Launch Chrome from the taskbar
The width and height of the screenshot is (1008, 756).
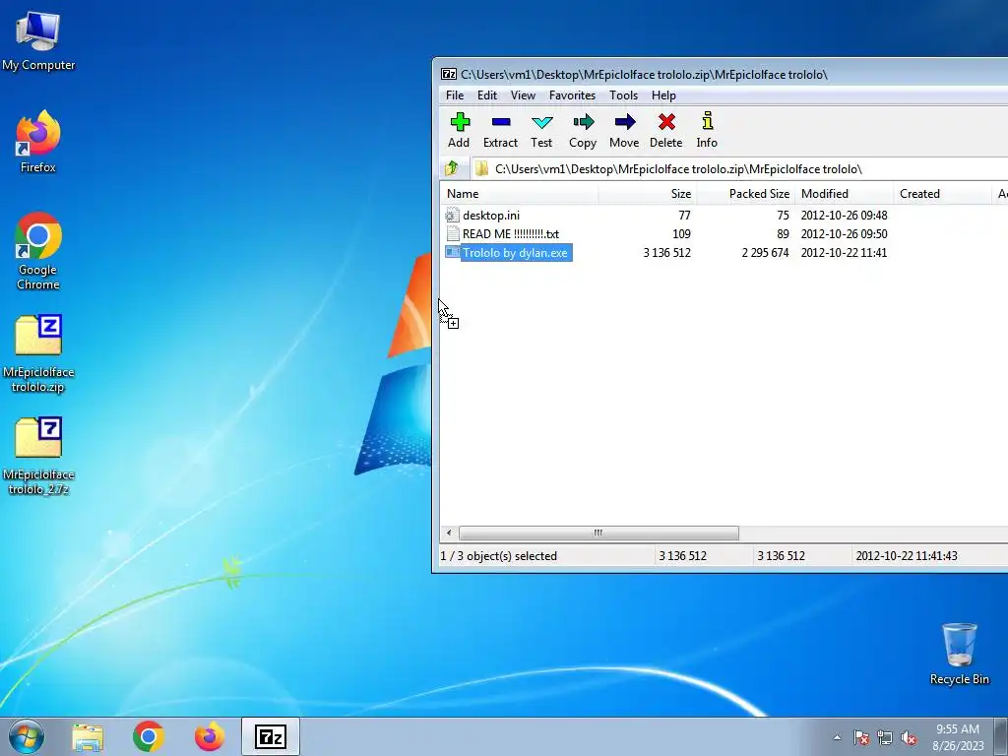click(149, 736)
